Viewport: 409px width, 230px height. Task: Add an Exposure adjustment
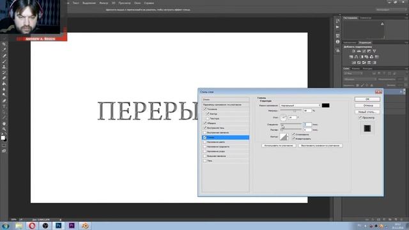[369, 51]
